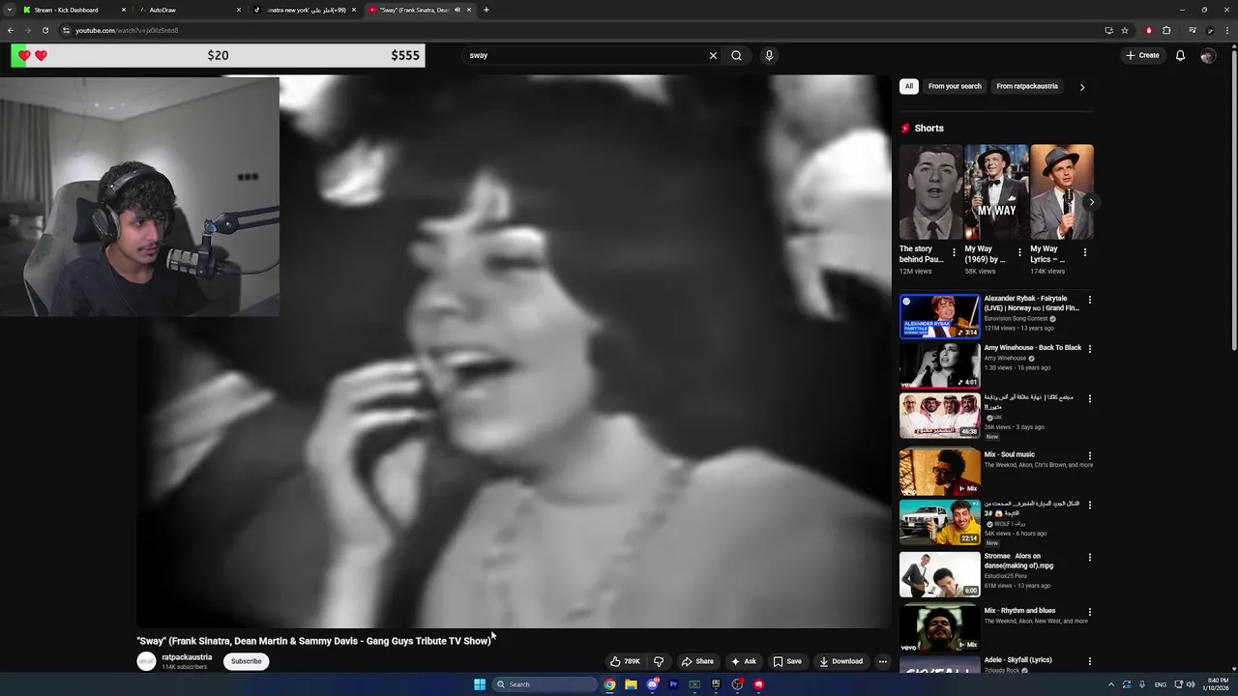Image resolution: width=1238 pixels, height=696 pixels.
Task: Open options for 'The story behind Pau...' short
Action: click(x=954, y=252)
